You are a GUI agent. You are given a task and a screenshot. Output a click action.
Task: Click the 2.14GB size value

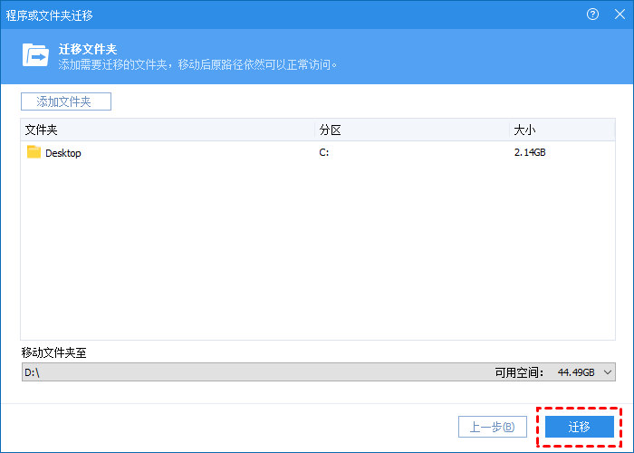coord(530,152)
